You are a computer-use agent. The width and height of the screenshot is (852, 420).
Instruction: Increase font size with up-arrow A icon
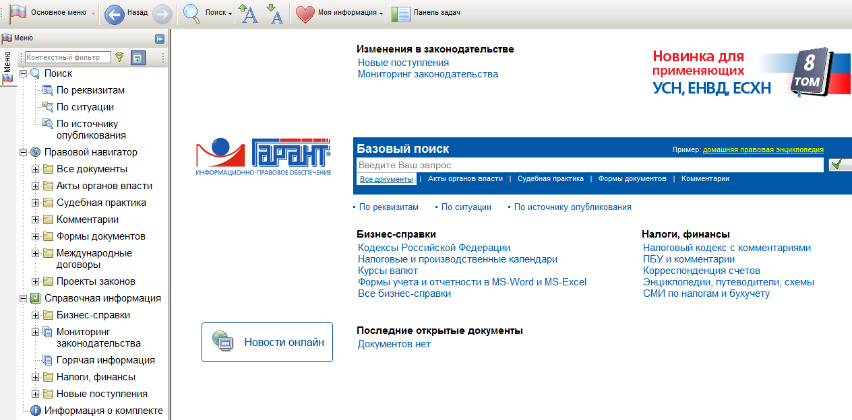click(249, 13)
